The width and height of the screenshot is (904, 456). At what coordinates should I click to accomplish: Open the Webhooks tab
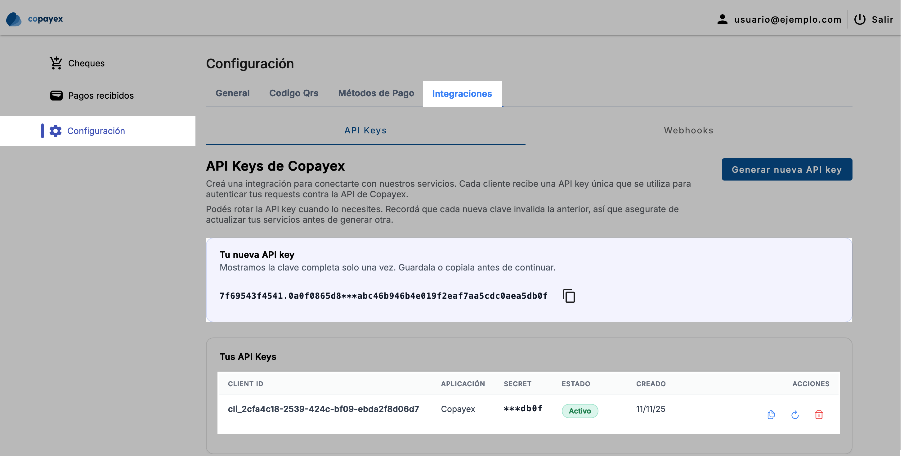[x=688, y=130]
